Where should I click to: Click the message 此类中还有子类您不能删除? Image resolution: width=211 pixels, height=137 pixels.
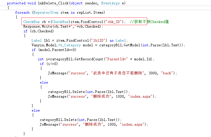118,73
